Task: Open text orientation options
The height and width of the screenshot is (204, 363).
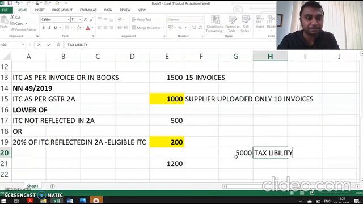Action: pos(120,19)
